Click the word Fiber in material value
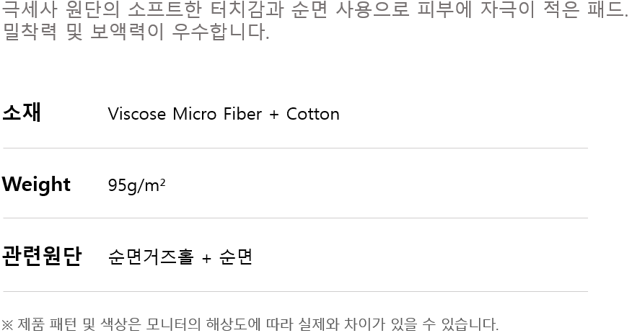Image resolution: width=632 pixels, height=333 pixels. coord(242,114)
